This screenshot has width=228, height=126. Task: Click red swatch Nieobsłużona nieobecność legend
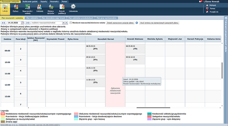pos(3,114)
